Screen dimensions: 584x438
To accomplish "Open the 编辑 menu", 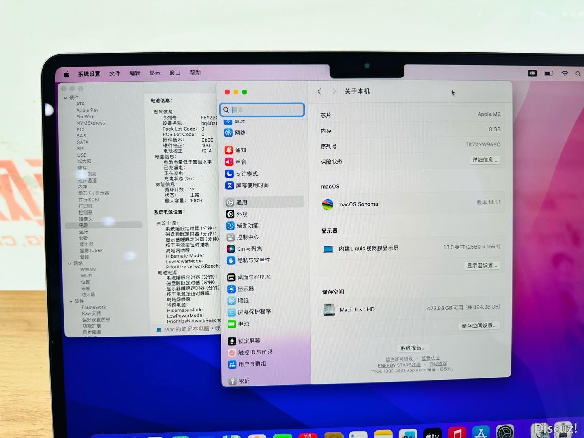I will 135,73.
